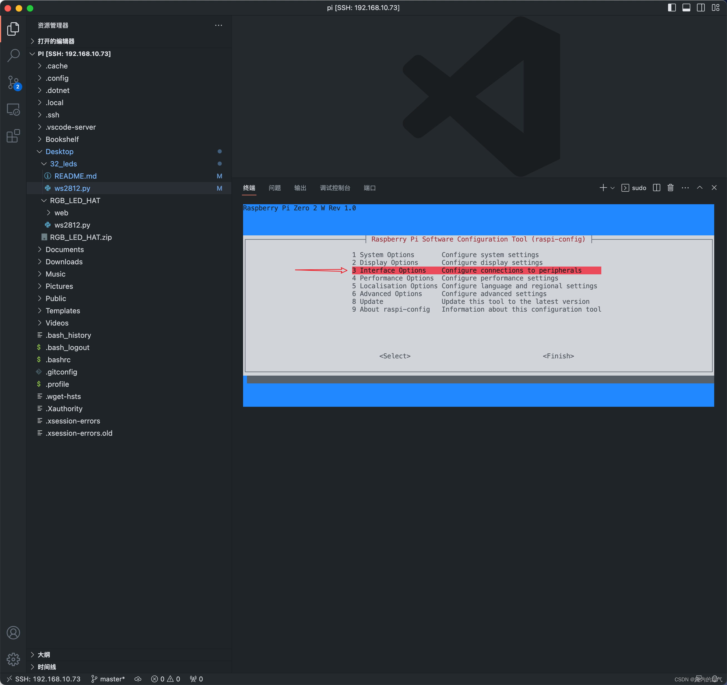Viewport: 727px width, 685px height.
Task: Close the terminal panel
Action: click(x=714, y=187)
